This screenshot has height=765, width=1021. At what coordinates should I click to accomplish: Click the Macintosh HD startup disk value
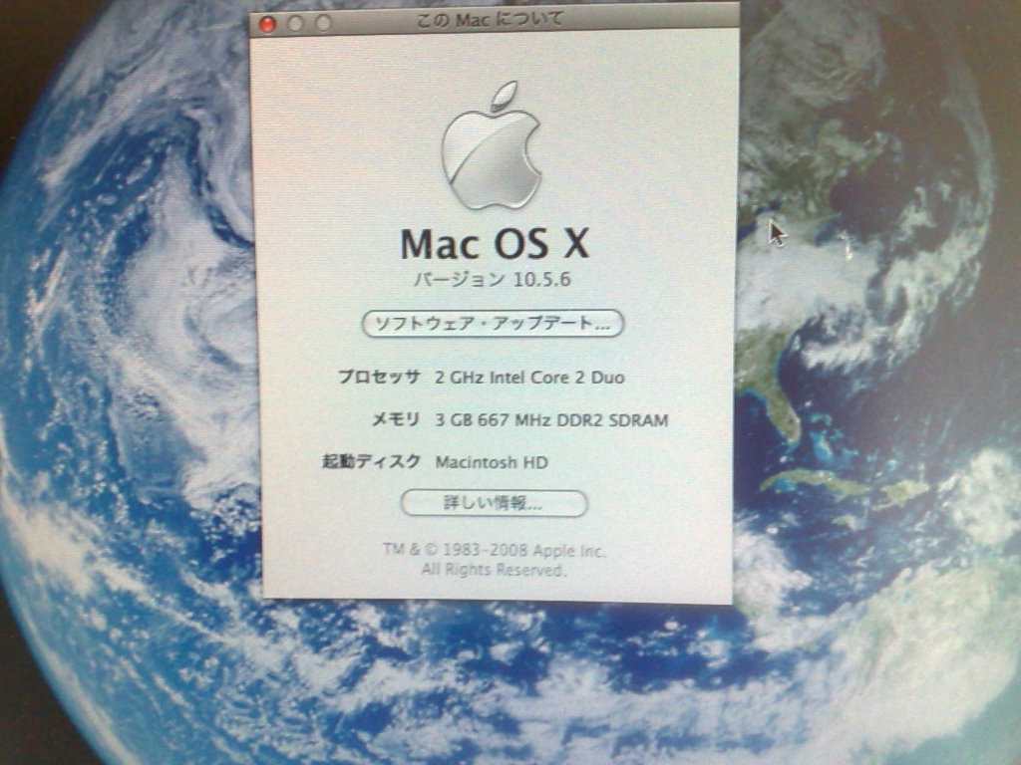click(x=492, y=462)
